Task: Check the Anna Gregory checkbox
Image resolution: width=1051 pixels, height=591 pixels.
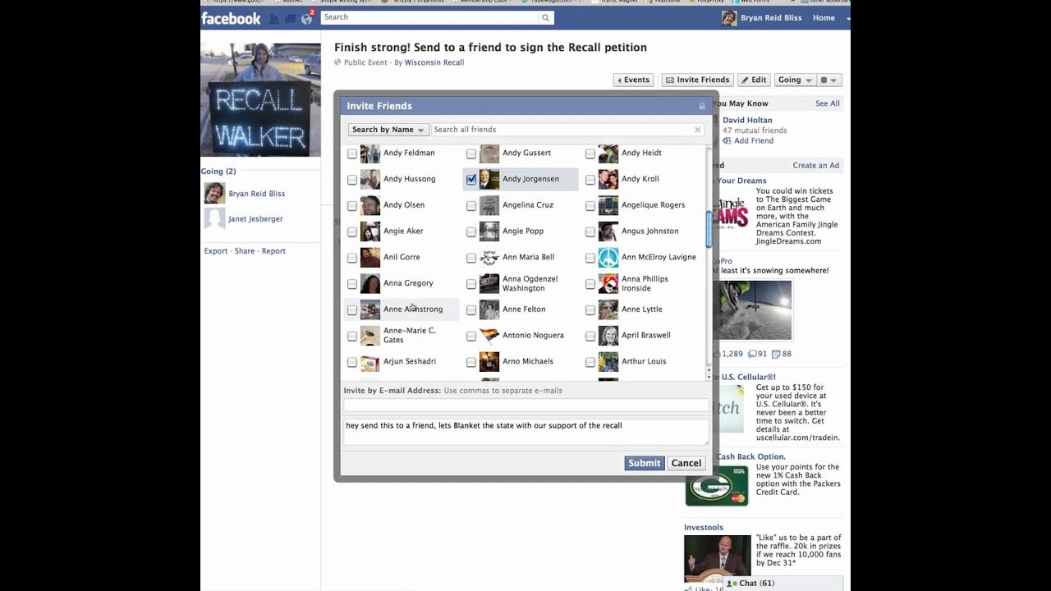Action: pos(352,284)
